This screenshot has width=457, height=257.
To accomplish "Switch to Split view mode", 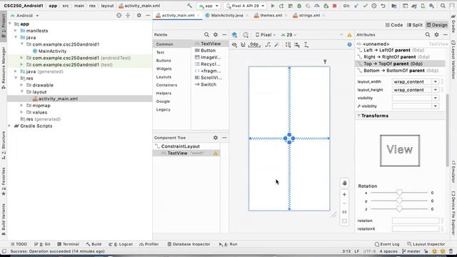I will point(415,25).
